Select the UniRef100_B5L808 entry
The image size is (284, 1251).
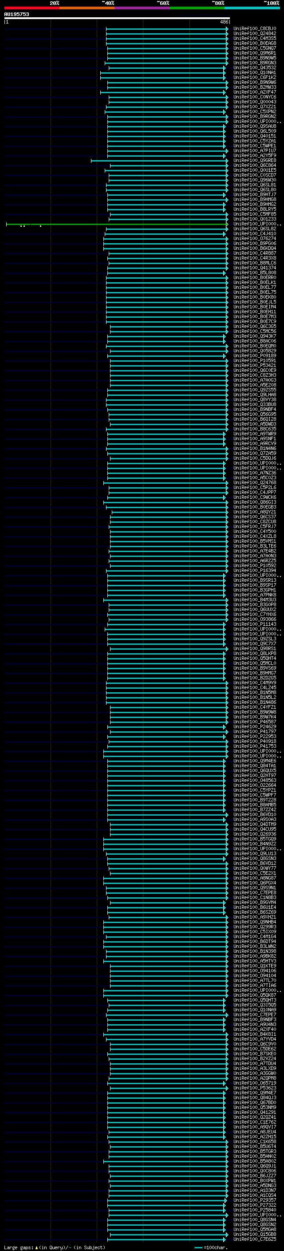[x=255, y=273]
